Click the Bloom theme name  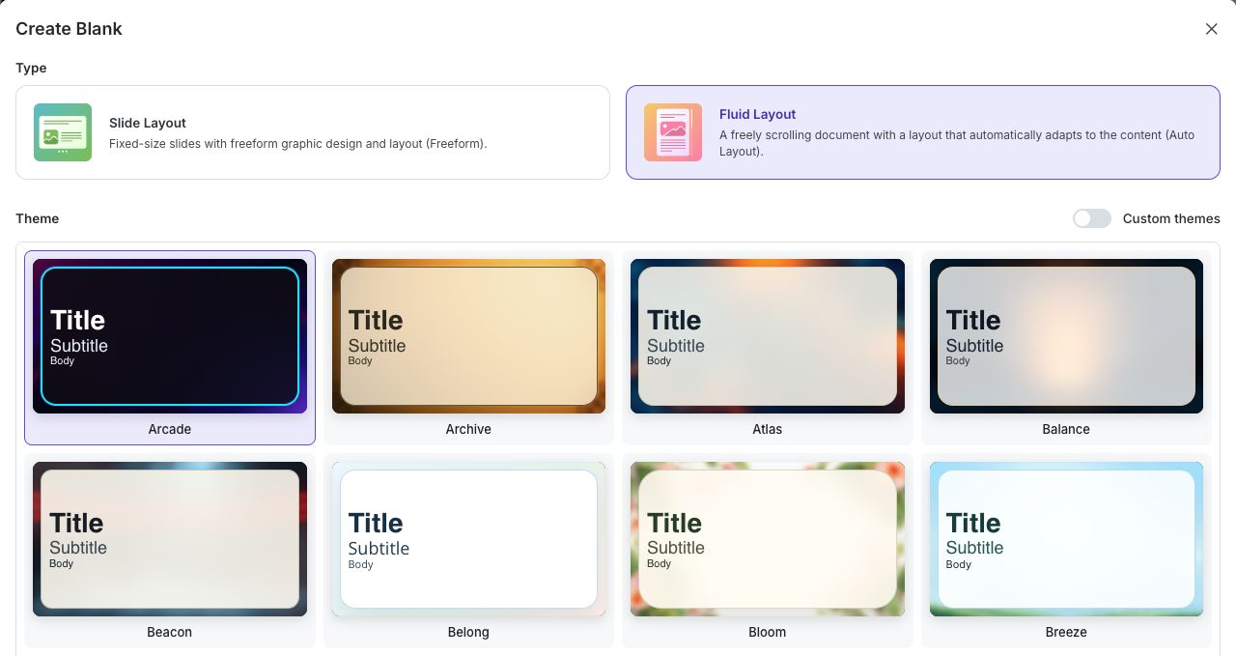coord(768,632)
